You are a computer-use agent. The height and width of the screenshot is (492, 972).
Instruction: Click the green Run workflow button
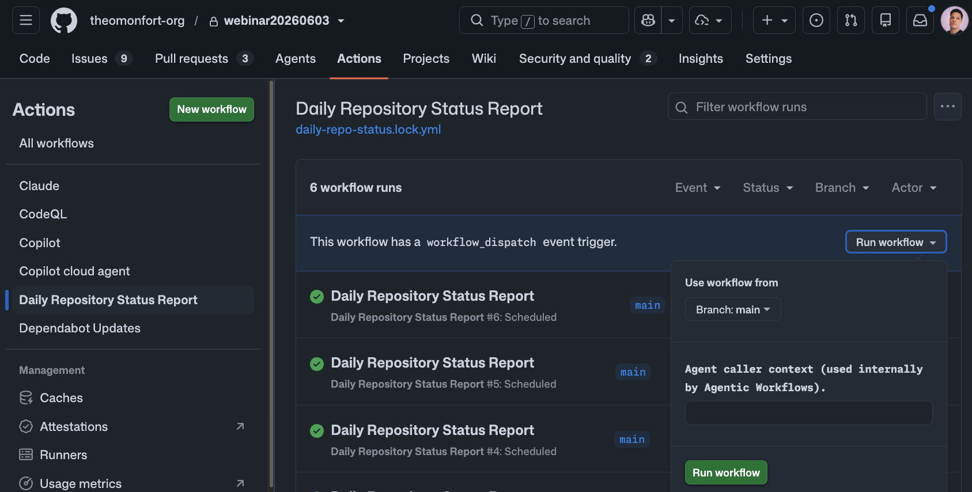726,472
